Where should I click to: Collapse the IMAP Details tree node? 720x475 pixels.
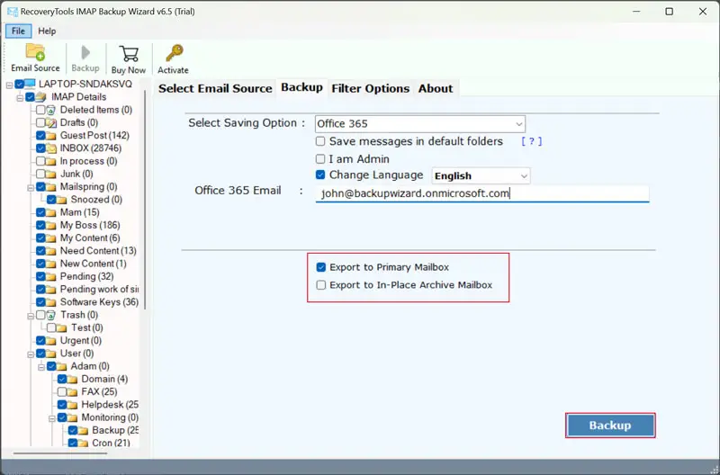click(19, 97)
